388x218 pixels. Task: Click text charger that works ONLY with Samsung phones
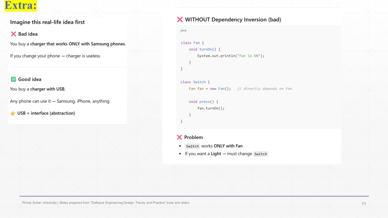[78, 44]
